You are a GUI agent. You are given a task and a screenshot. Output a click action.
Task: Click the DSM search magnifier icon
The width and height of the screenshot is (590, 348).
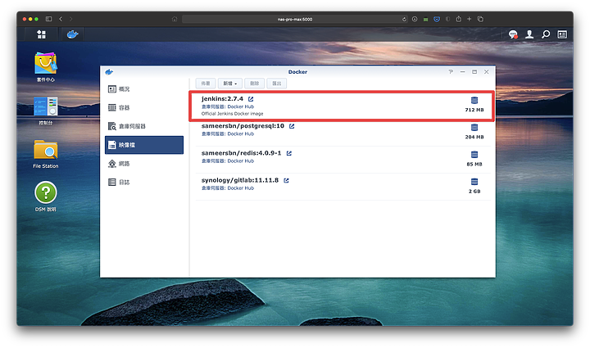coord(546,34)
